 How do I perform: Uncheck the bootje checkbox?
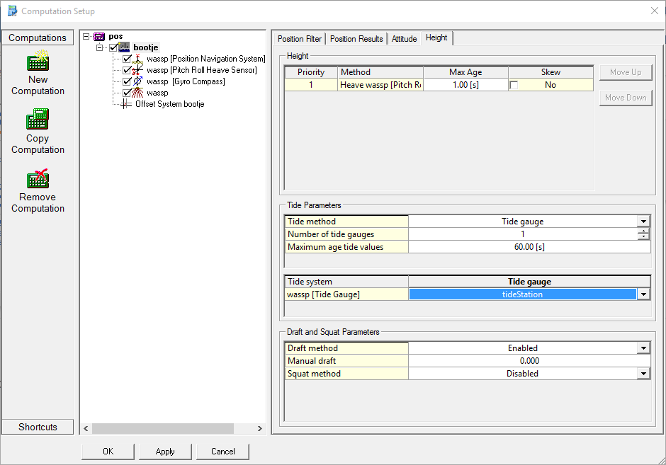(x=113, y=47)
